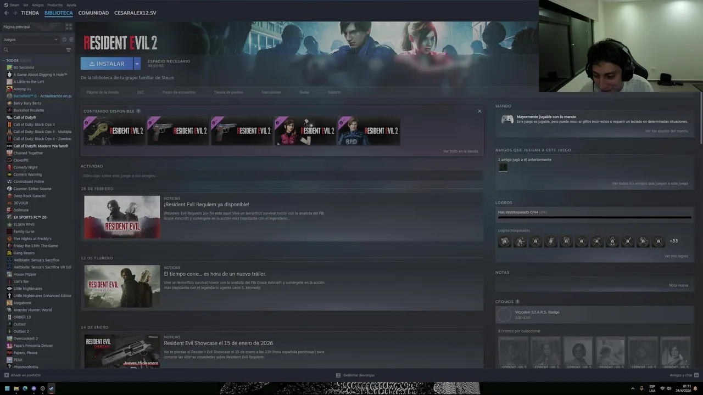This screenshot has width=703, height=395.
Task: Click Añadir un producto plus icon
Action: coord(7,375)
